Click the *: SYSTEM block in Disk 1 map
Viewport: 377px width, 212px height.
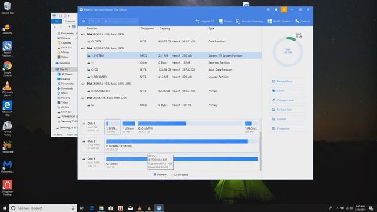click(113, 127)
